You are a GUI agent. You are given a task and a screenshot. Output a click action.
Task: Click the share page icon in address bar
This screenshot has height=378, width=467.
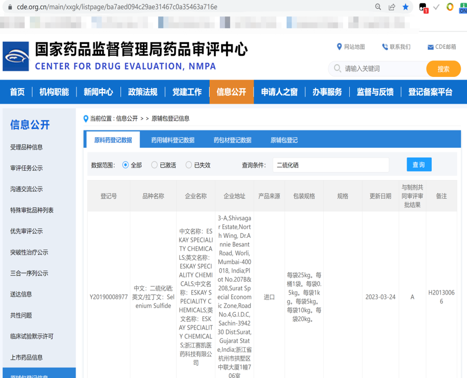(x=392, y=7)
